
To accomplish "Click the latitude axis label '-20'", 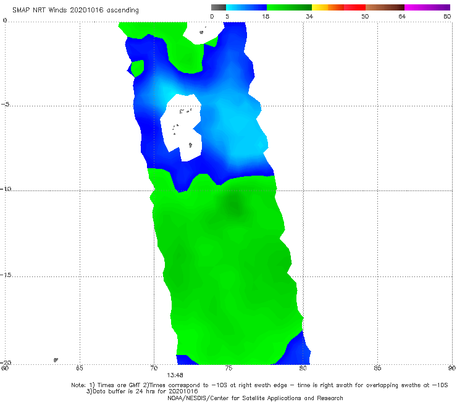I will click(6, 362).
